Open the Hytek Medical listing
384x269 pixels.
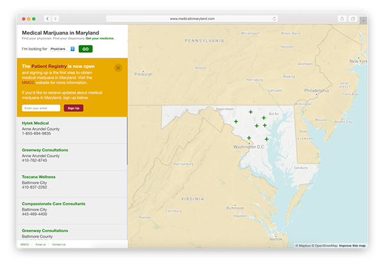click(35, 123)
